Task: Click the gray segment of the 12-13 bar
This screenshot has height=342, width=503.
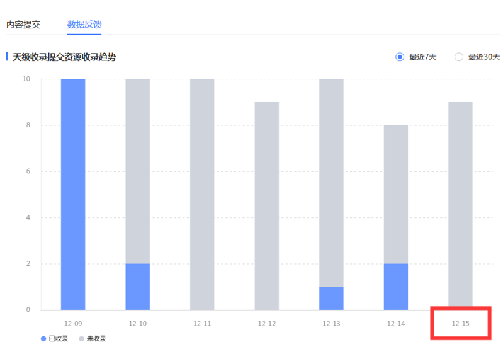Action: [331, 183]
